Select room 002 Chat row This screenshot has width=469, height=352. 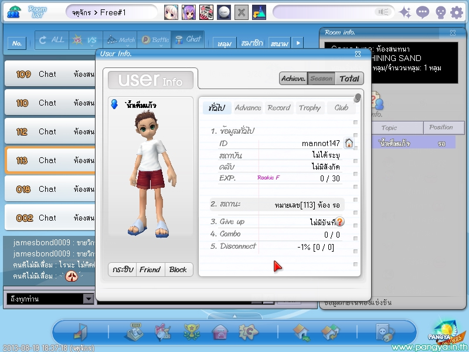[x=50, y=218]
